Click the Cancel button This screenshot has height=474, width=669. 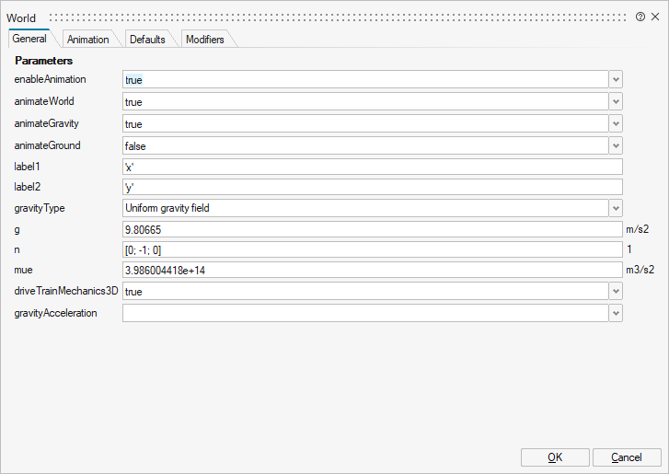point(627,457)
